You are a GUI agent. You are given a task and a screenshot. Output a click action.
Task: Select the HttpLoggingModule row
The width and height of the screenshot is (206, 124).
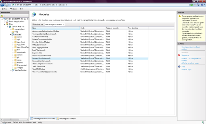click(90, 47)
